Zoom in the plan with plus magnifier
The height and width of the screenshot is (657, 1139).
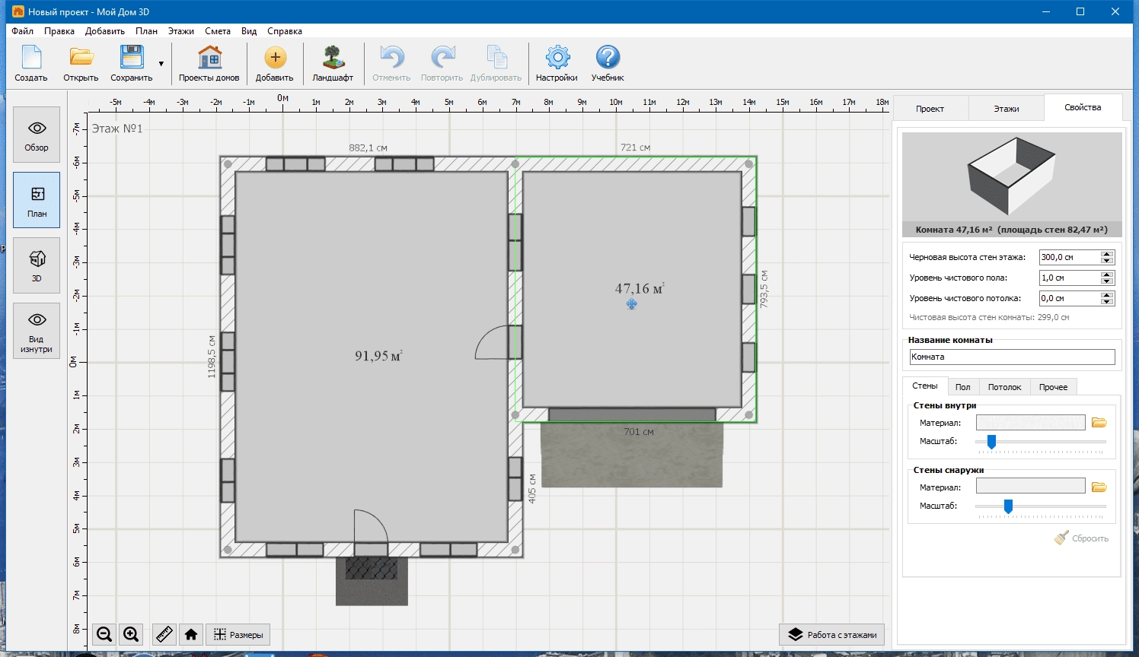tap(131, 634)
